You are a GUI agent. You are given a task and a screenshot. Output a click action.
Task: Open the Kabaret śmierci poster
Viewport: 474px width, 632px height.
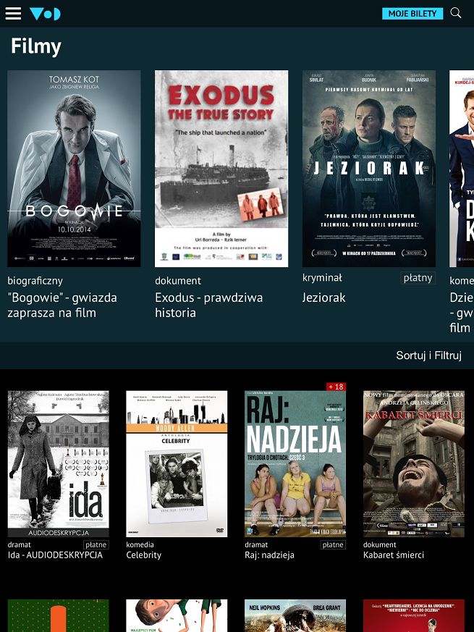413,463
